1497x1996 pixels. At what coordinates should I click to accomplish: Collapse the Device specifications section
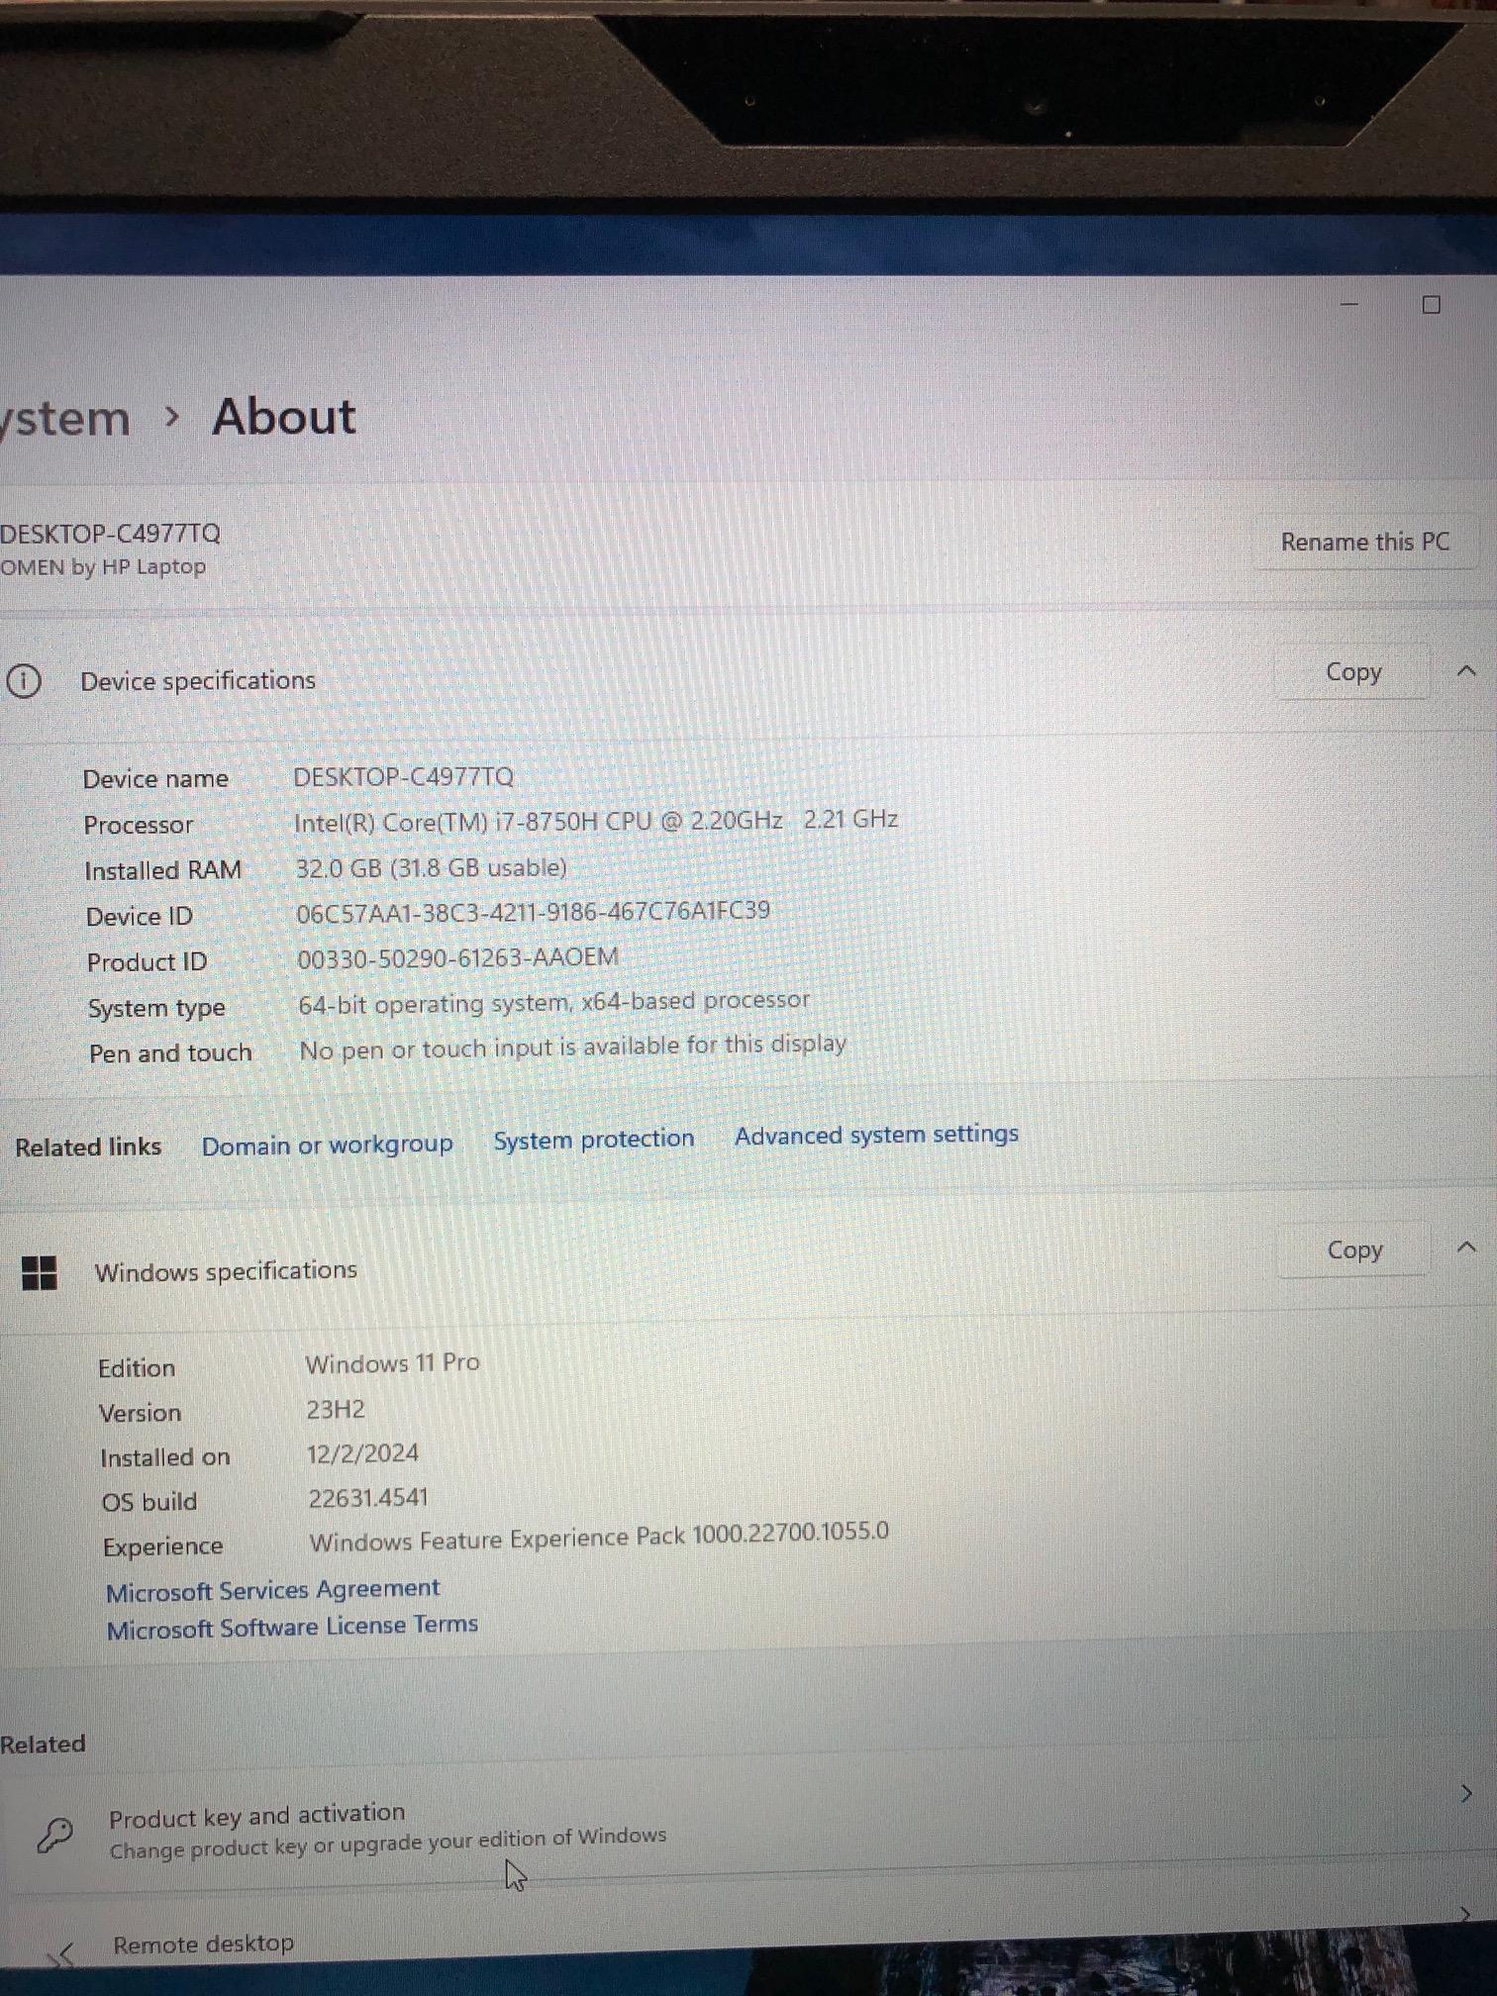(1466, 671)
